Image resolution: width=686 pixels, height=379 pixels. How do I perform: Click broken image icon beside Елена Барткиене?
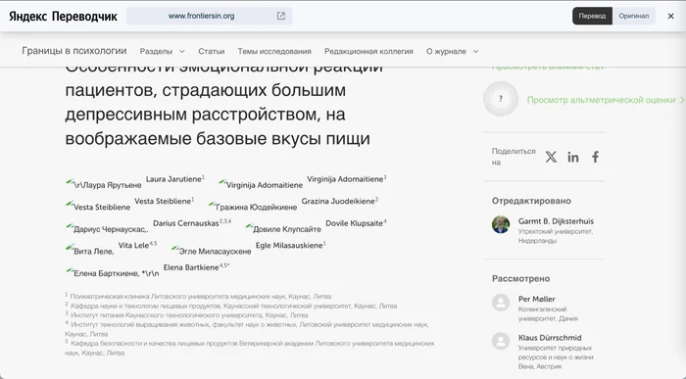click(x=70, y=270)
